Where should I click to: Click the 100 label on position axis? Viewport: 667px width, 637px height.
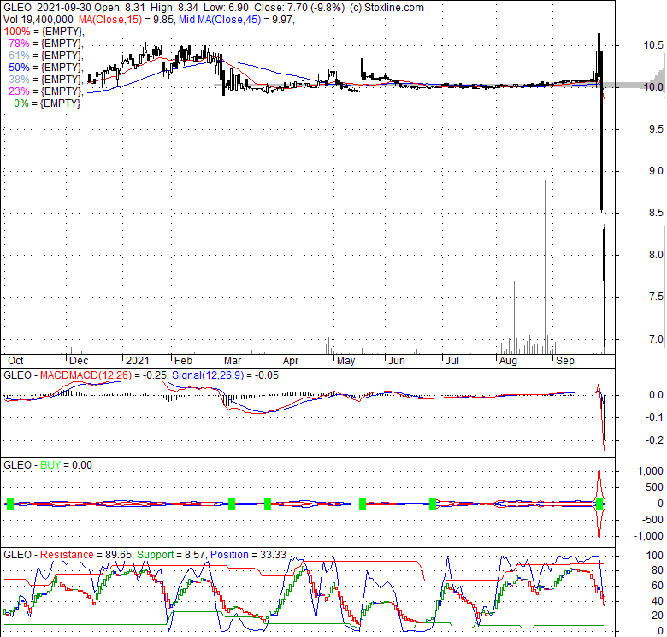pos(655,556)
